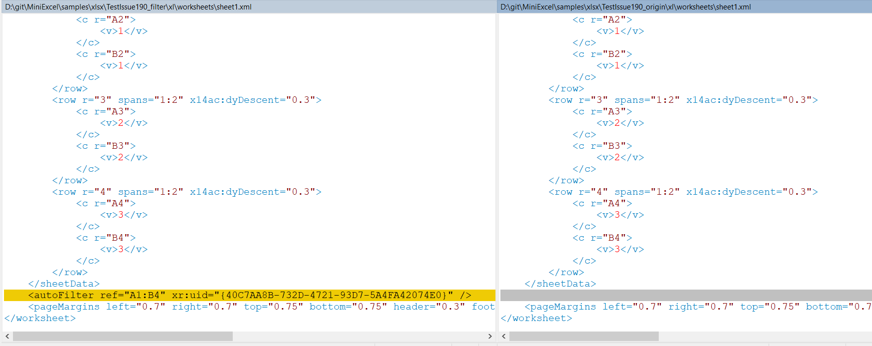This screenshot has height=346, width=872.
Task: Click the xr:uid value in the autoFilter line
Action: pyautogui.click(x=334, y=295)
